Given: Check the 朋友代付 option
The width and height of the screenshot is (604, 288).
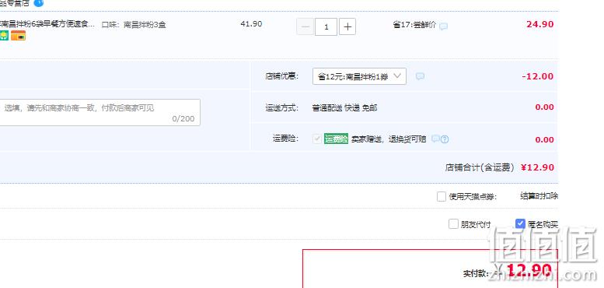Looking at the screenshot, I should coord(453,223).
